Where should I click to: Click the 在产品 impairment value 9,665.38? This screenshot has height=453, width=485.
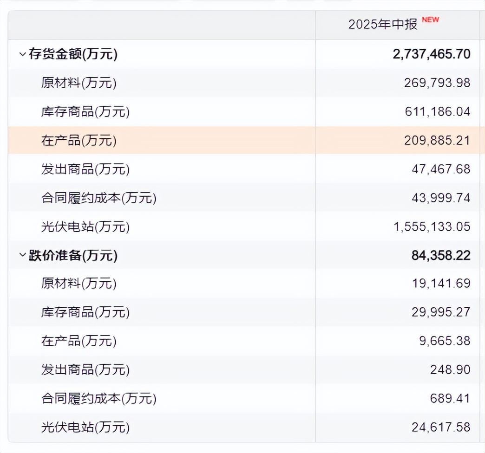tap(445, 341)
